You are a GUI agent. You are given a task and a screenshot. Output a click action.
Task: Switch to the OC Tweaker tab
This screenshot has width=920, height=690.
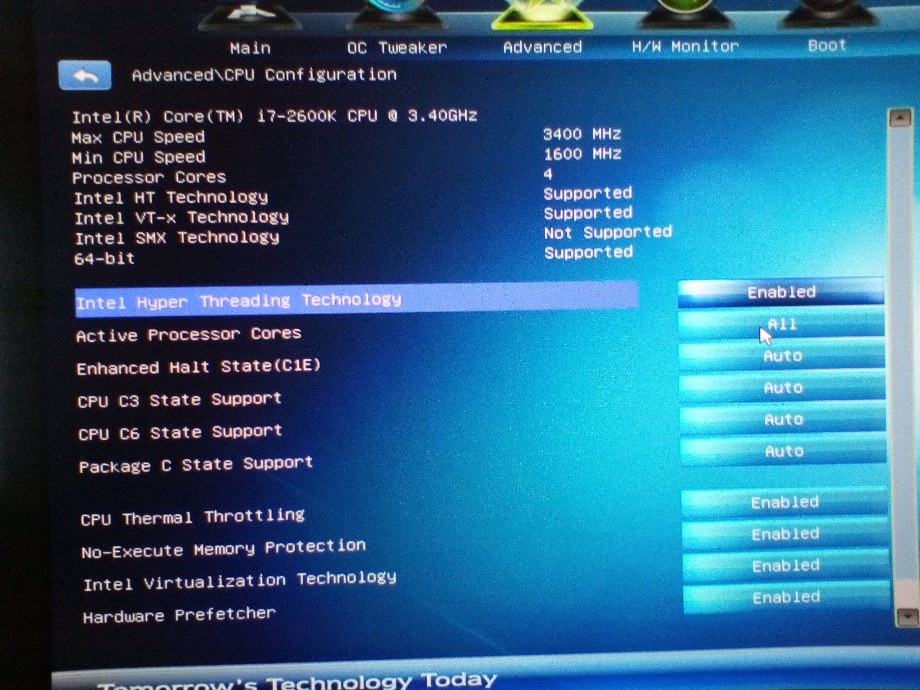coord(397,47)
